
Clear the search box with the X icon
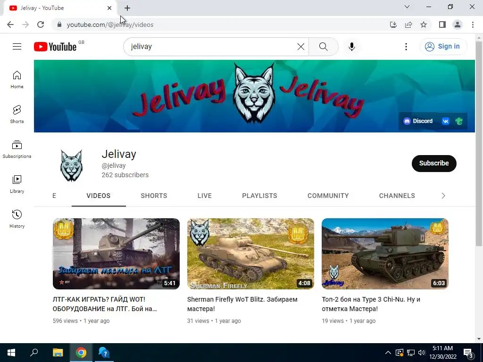(x=300, y=47)
